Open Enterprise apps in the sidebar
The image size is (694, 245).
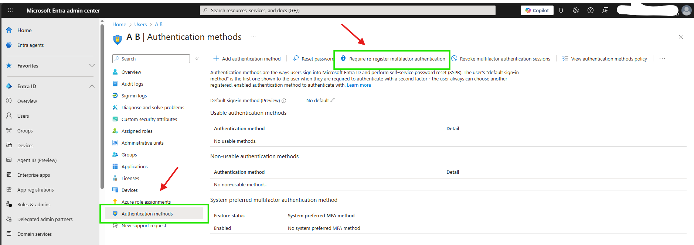34,175
